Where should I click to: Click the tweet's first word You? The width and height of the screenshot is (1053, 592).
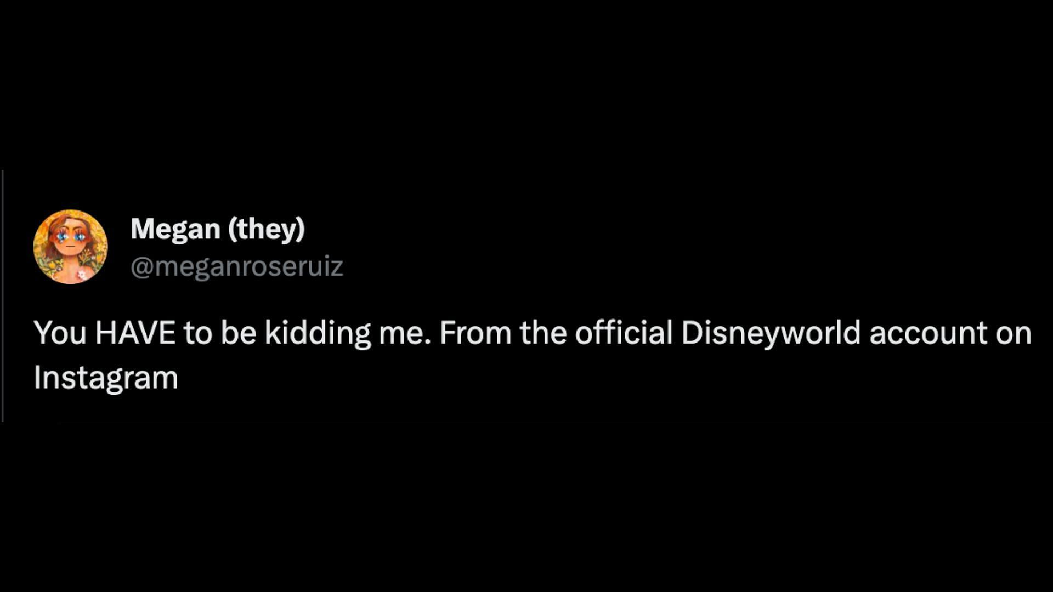pos(60,333)
